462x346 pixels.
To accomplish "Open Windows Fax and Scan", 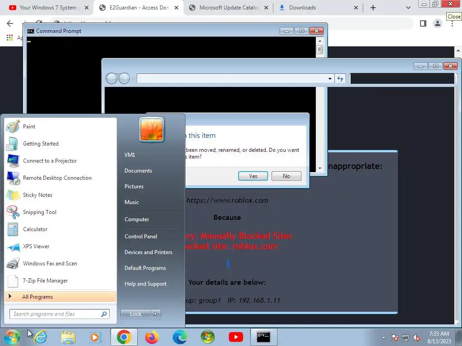I will (60, 263).
